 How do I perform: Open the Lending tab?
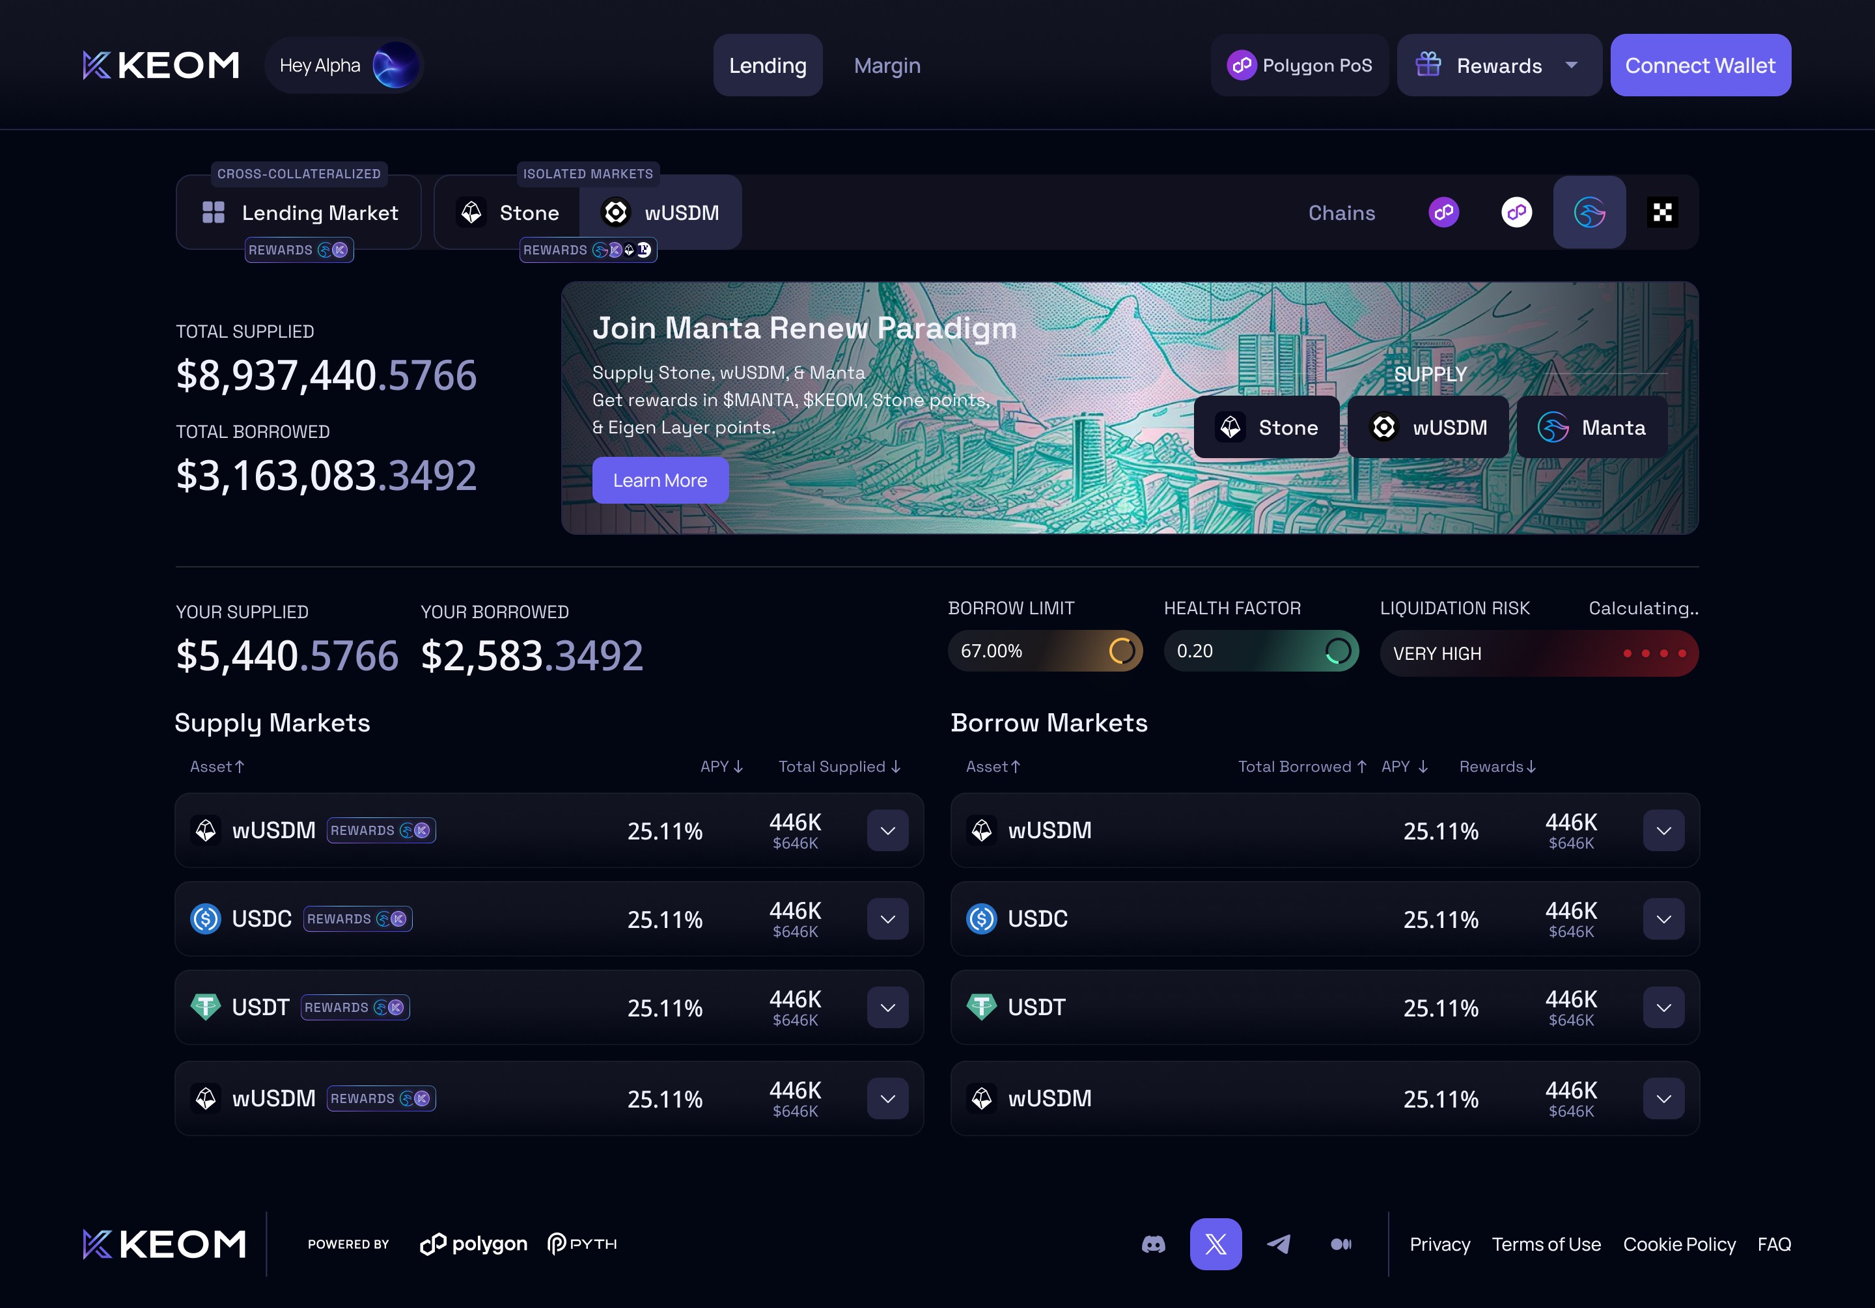point(767,65)
